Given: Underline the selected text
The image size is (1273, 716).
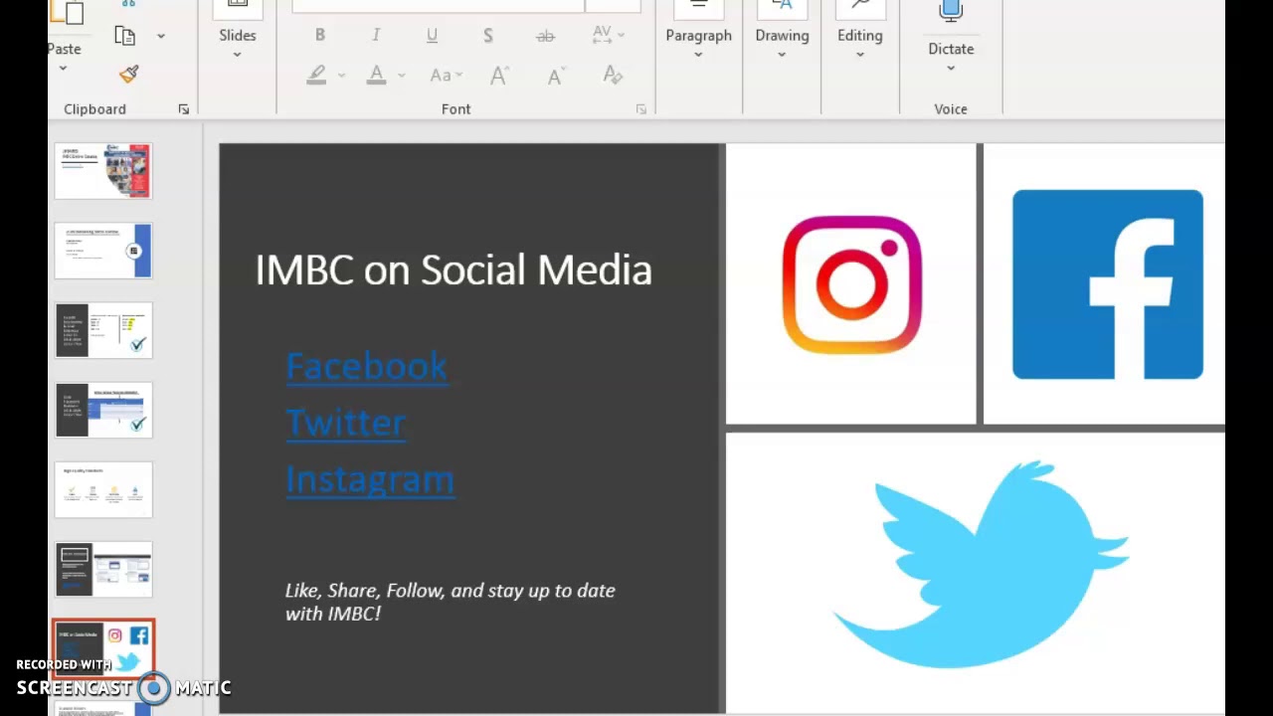Looking at the screenshot, I should (x=432, y=35).
